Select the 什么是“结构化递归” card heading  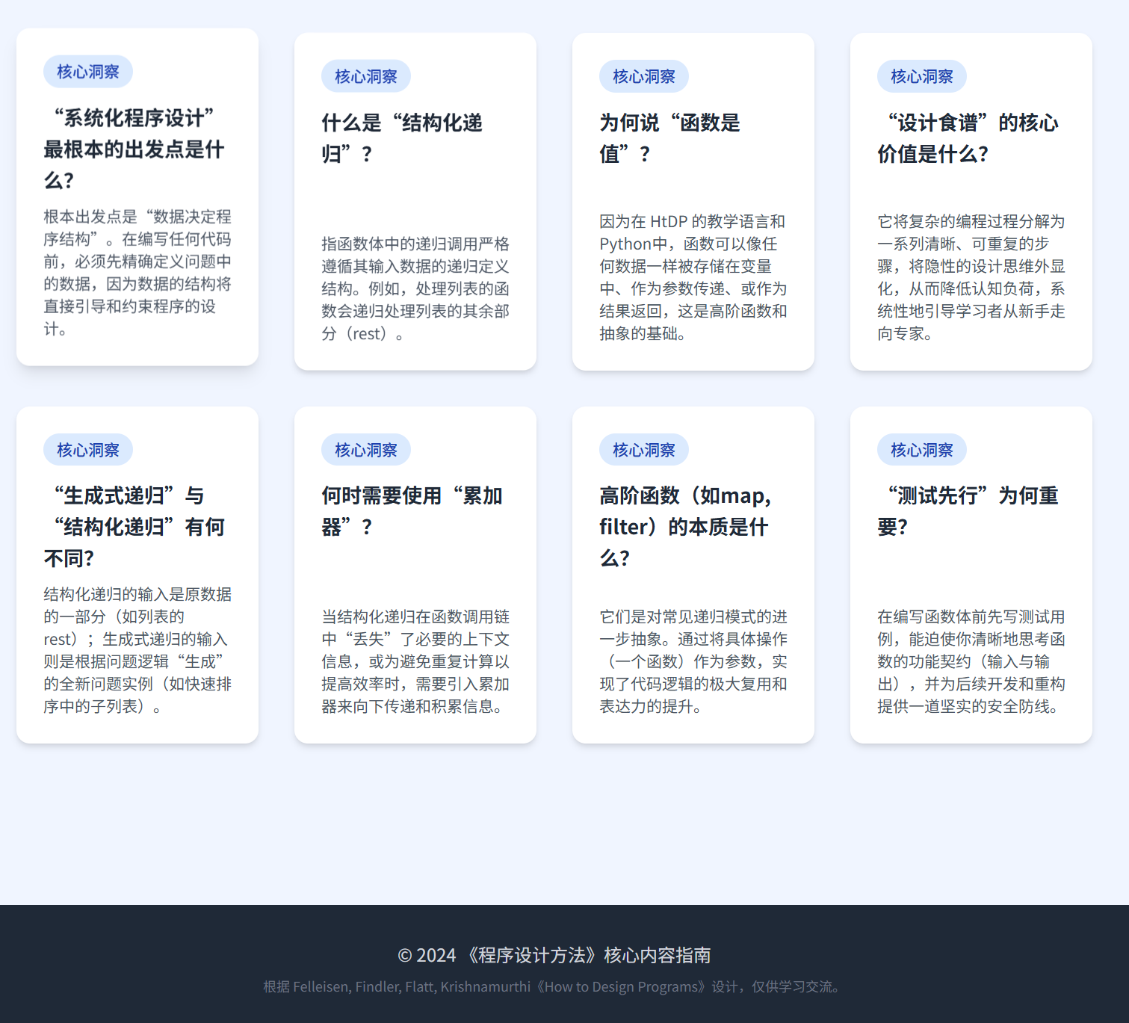(x=402, y=138)
